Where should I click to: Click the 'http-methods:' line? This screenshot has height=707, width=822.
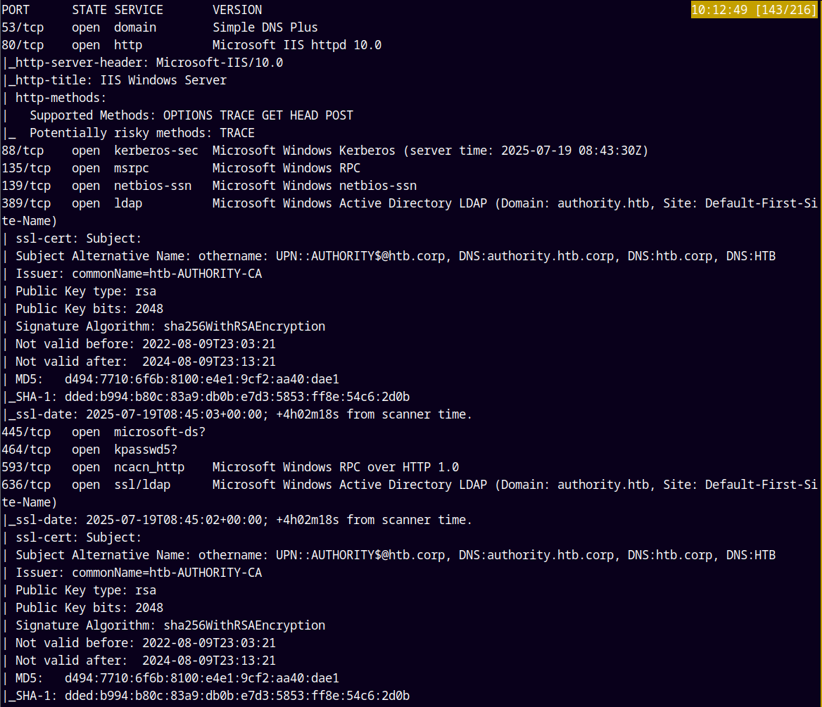pos(61,98)
